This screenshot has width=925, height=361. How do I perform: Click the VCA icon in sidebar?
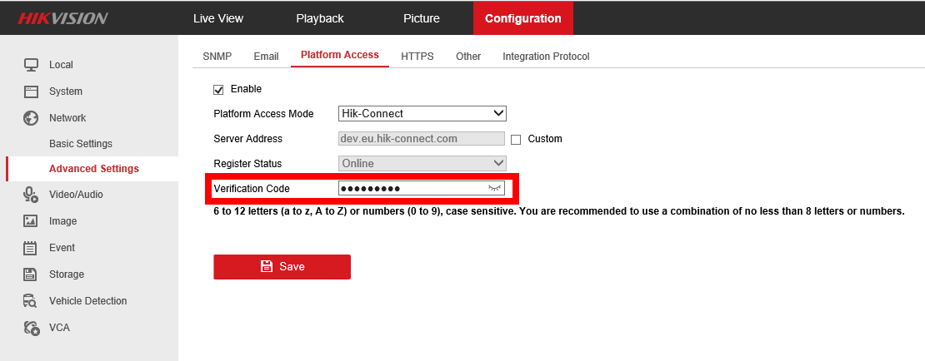tap(31, 328)
